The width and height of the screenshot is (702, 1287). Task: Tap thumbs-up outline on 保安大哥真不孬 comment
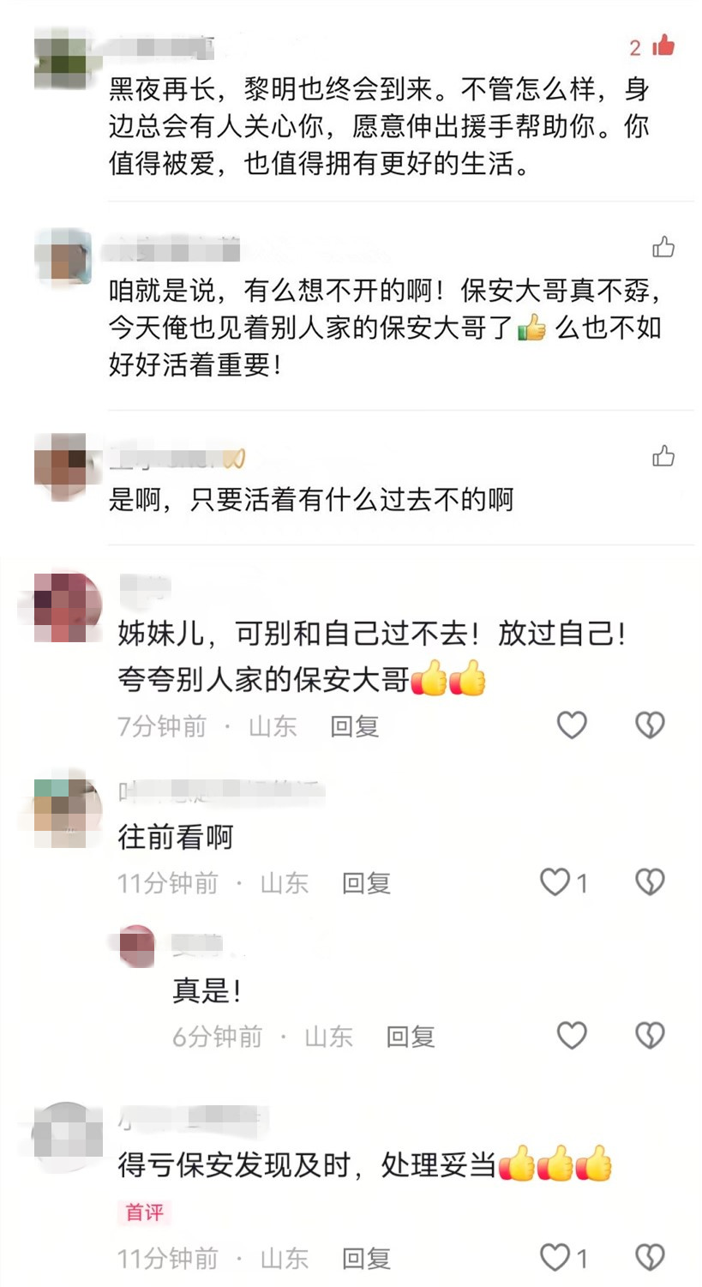(663, 248)
